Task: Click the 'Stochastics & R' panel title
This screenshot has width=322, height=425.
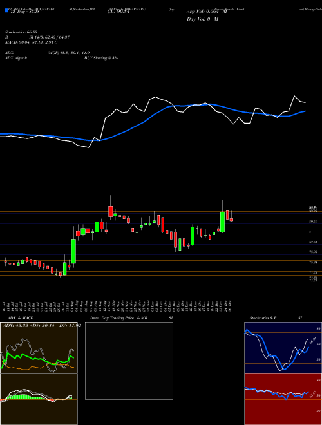Action: tap(263, 318)
